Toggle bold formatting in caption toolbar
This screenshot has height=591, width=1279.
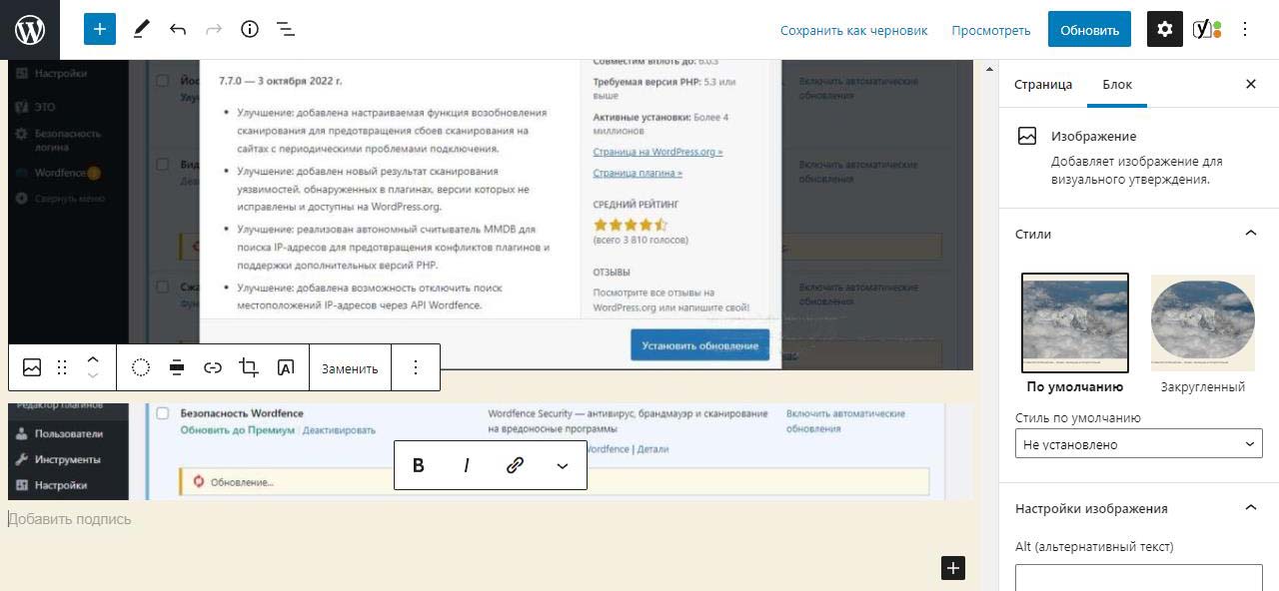pos(419,465)
